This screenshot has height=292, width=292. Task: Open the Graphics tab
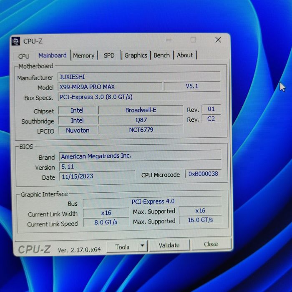coord(136,55)
